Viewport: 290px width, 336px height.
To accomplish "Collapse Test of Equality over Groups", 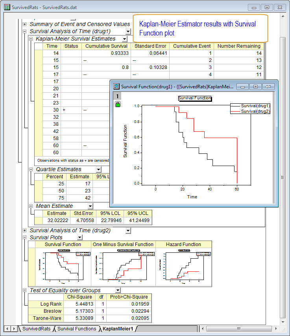I will (x=25, y=290).
